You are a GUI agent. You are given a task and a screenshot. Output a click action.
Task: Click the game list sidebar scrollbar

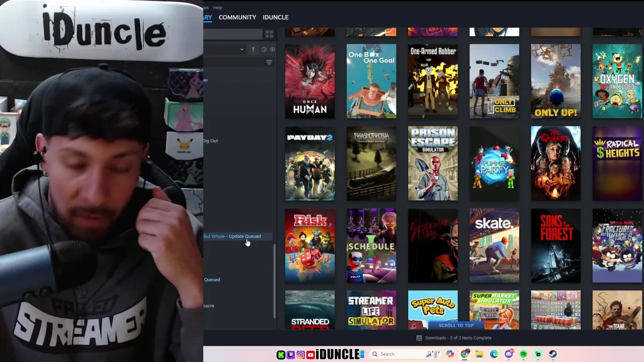click(x=274, y=282)
